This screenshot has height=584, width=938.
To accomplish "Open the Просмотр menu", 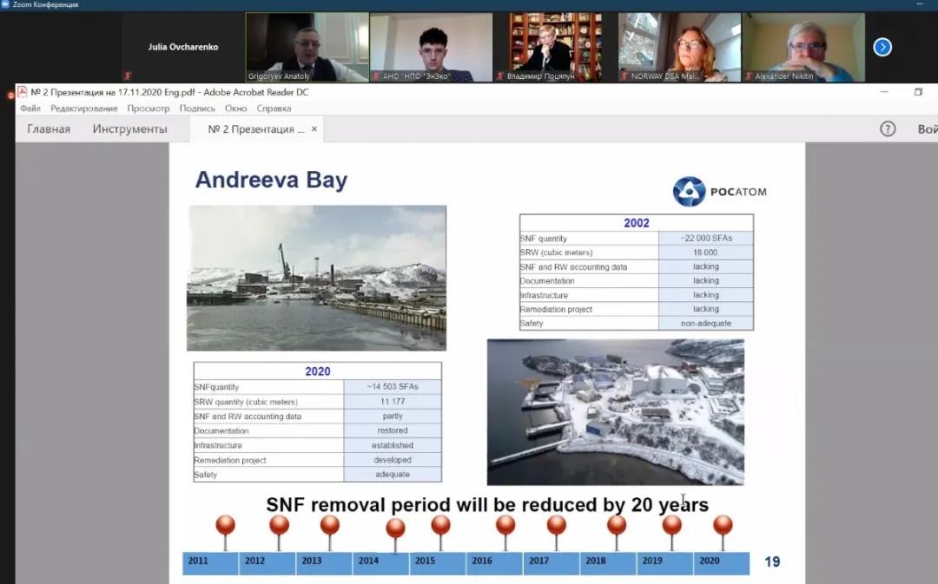I will (149, 108).
